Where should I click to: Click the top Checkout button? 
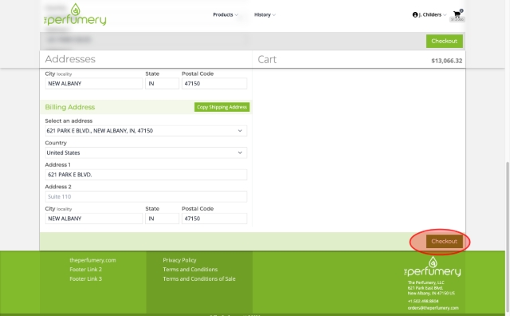[x=445, y=41]
